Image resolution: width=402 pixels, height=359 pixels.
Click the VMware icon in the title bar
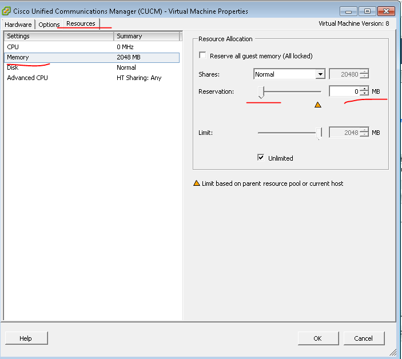6,11
